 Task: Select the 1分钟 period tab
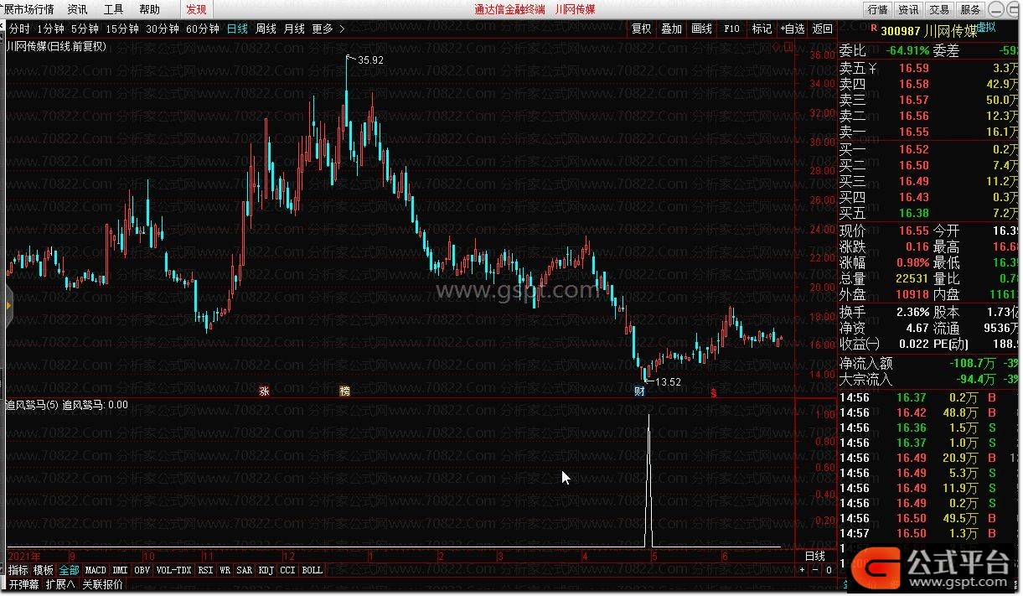[x=50, y=29]
